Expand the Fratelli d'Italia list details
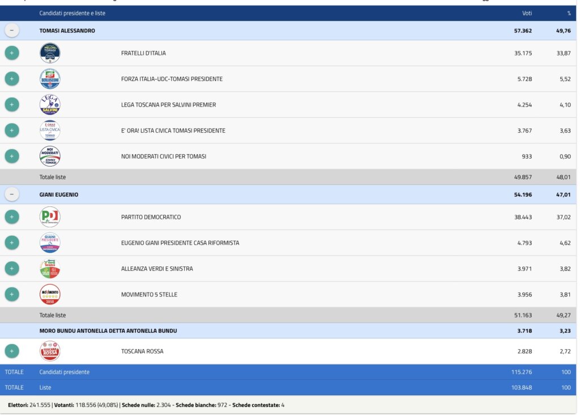The width and height of the screenshot is (580, 415). (x=12, y=53)
